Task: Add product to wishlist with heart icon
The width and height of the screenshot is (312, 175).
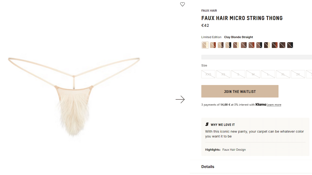Action: click(x=183, y=4)
